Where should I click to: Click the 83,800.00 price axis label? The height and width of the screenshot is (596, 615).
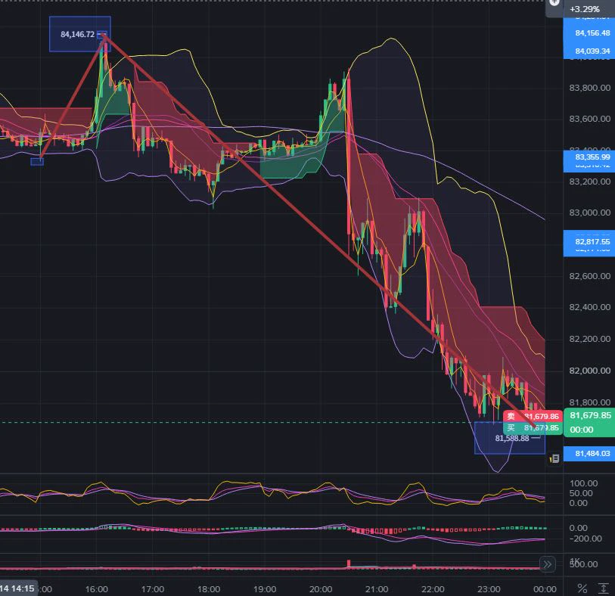[x=589, y=88]
